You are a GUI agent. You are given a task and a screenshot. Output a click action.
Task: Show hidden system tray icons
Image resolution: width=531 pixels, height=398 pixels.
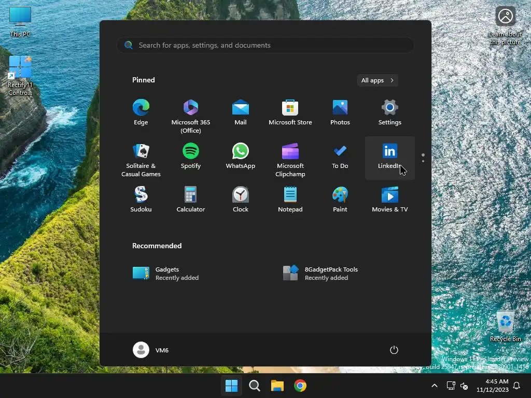coord(435,386)
